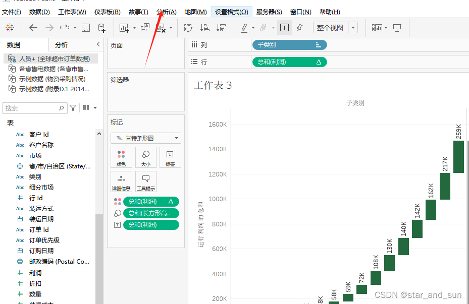469x304 pixels.
Task: Add a new data source icon
Action: point(101,28)
